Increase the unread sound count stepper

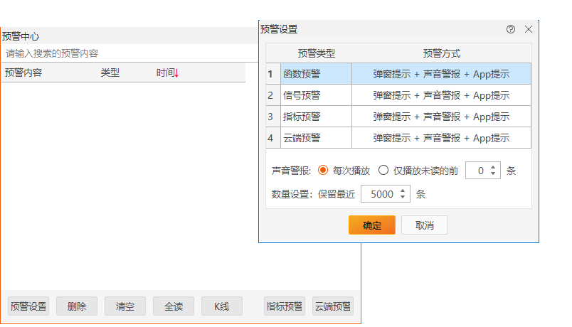tap(494, 167)
